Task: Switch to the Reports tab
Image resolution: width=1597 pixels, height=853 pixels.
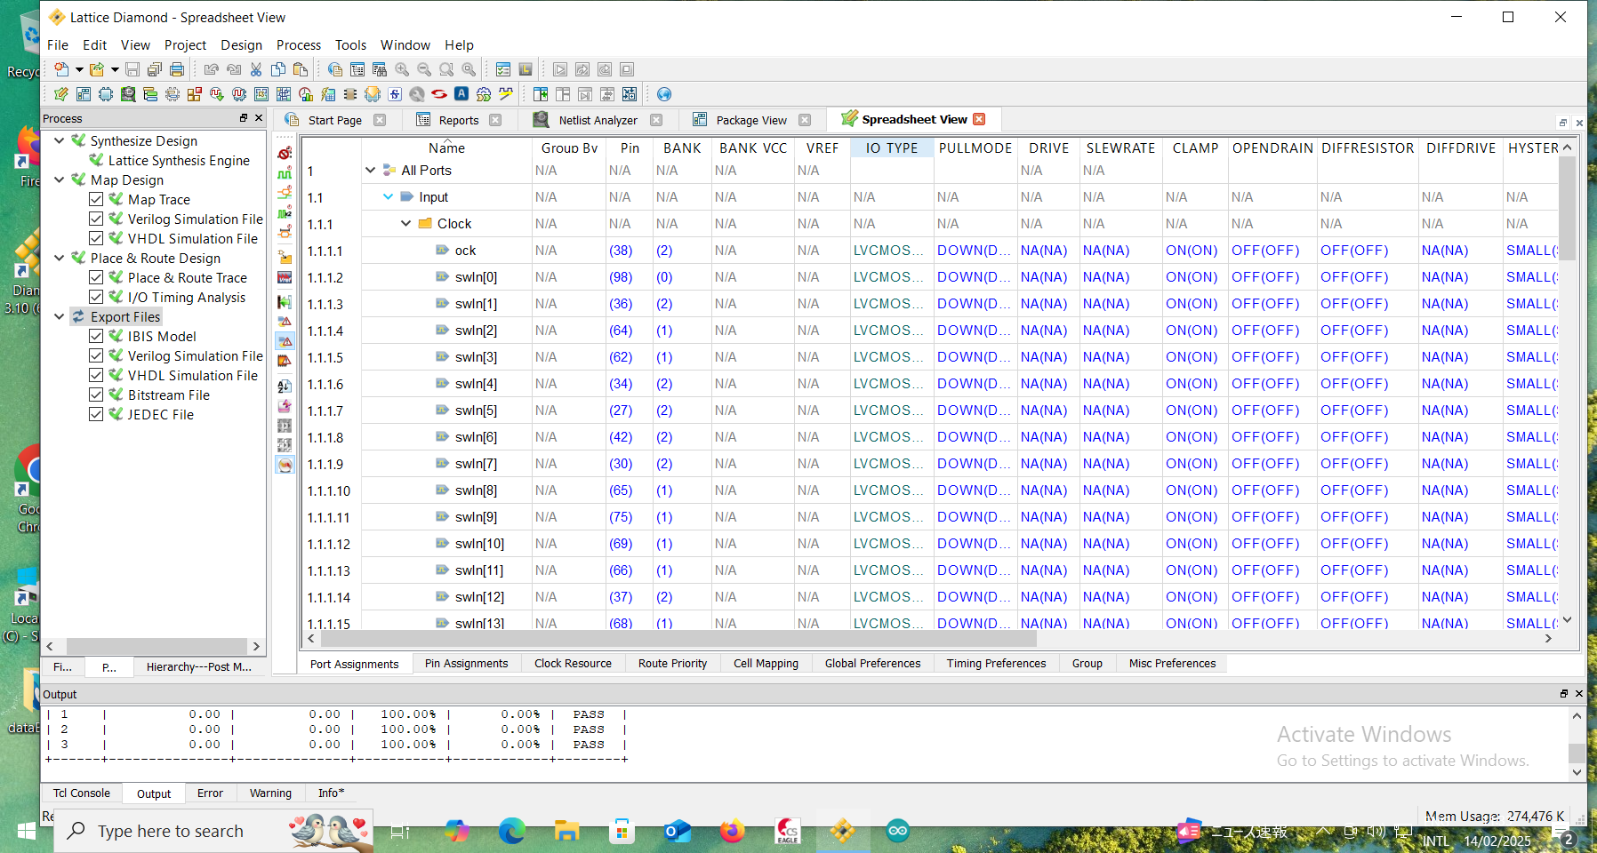Action: 459,120
